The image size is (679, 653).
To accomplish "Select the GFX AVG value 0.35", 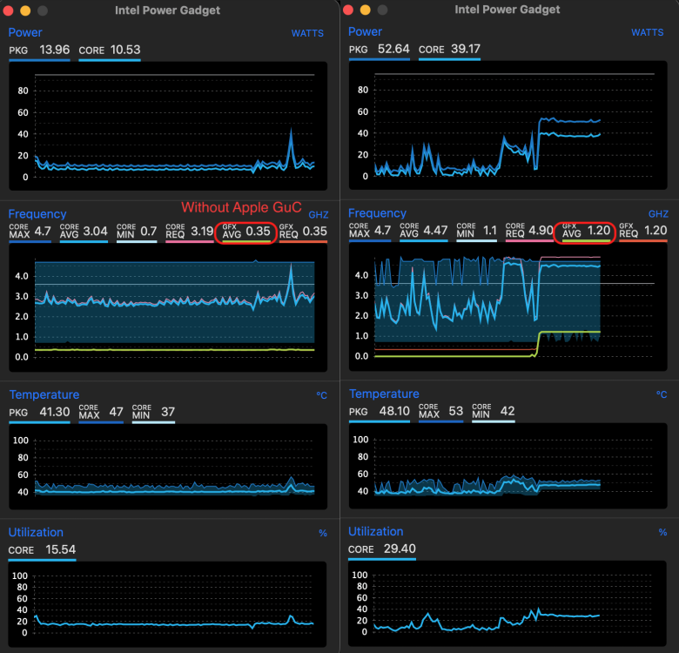I will (258, 232).
